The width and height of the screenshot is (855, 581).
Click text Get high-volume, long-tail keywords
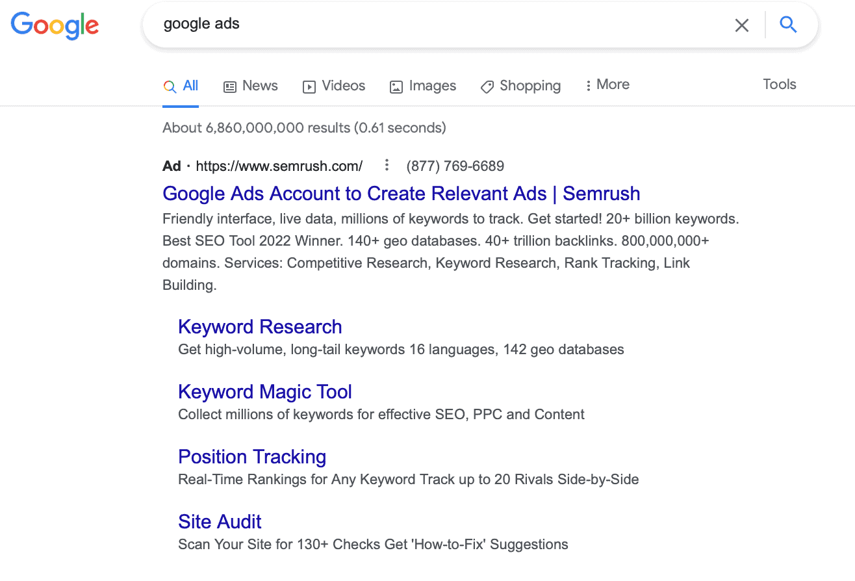(x=401, y=350)
